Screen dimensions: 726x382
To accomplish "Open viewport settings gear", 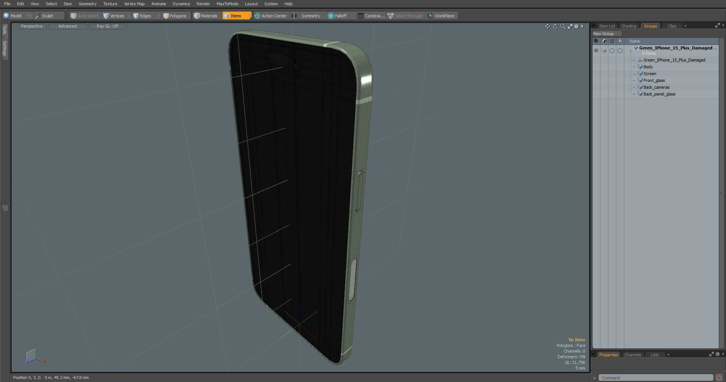I will (576, 26).
